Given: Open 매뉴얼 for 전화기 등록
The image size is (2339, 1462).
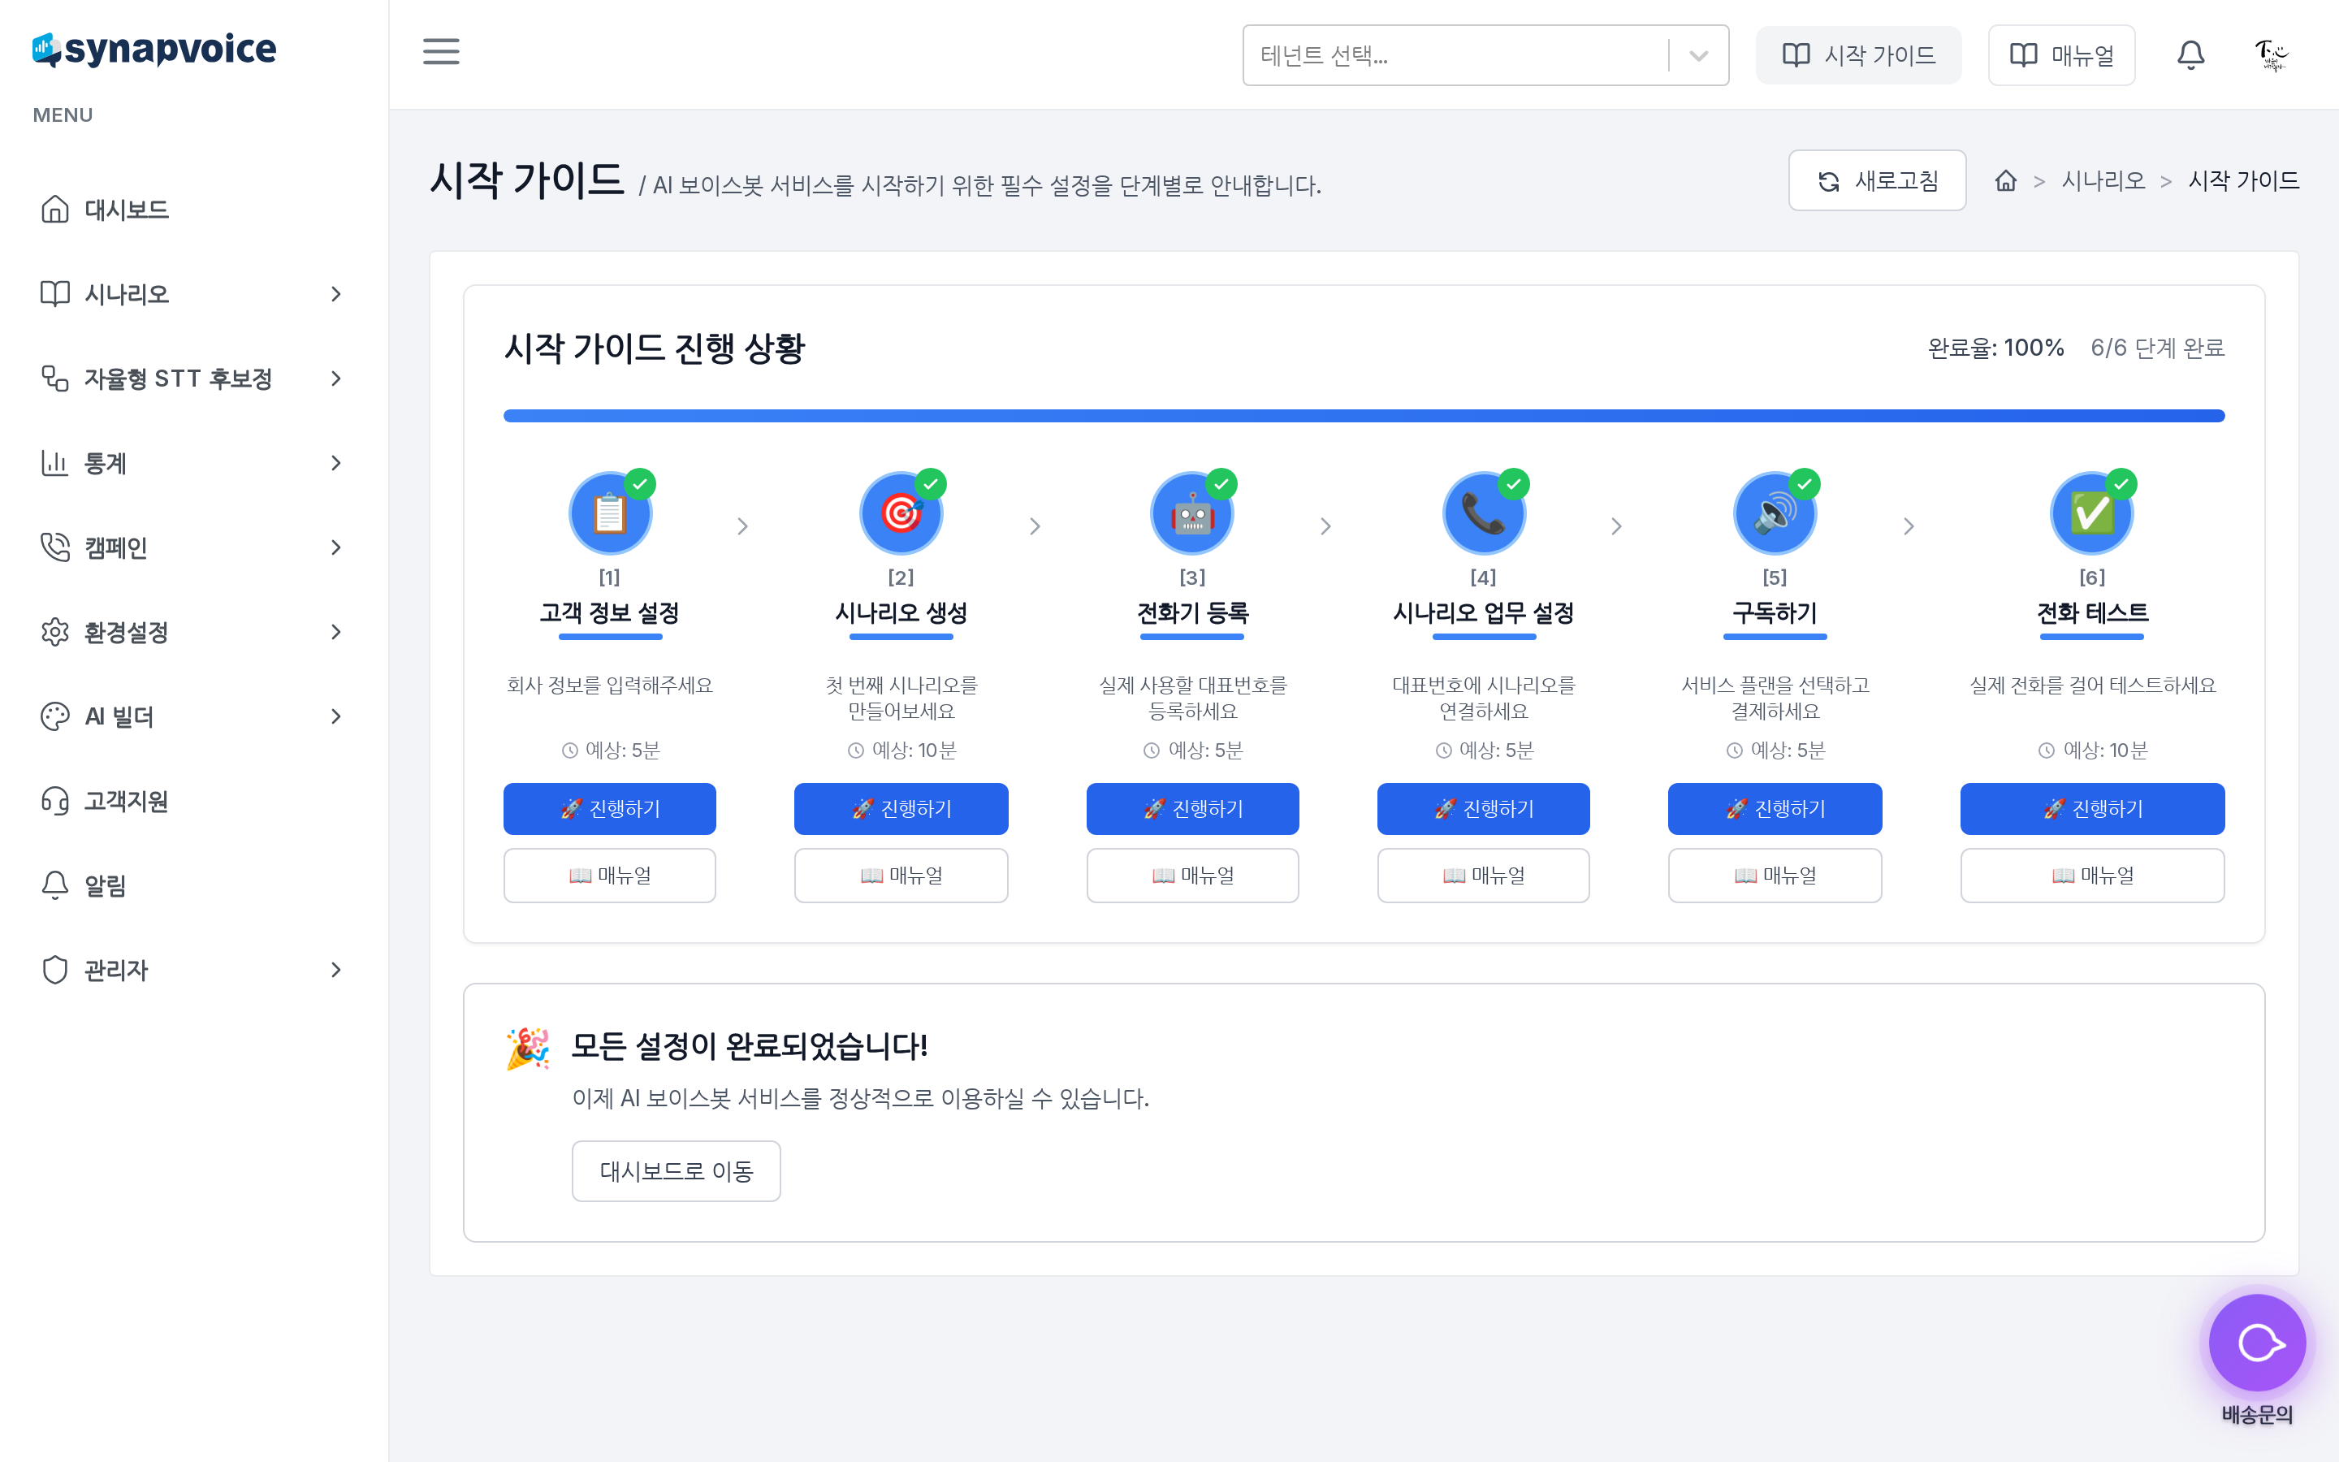Looking at the screenshot, I should point(1191,875).
